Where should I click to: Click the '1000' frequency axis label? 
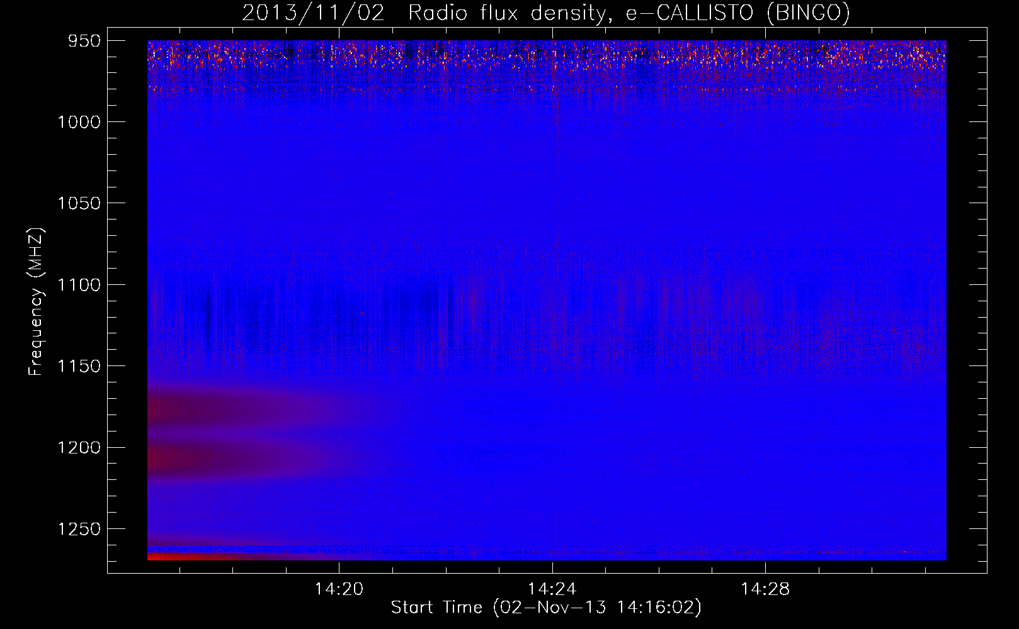pyautogui.click(x=79, y=122)
